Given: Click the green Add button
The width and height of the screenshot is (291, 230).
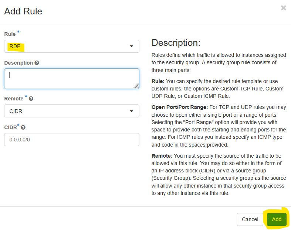Looking at the screenshot, I should point(277,219).
